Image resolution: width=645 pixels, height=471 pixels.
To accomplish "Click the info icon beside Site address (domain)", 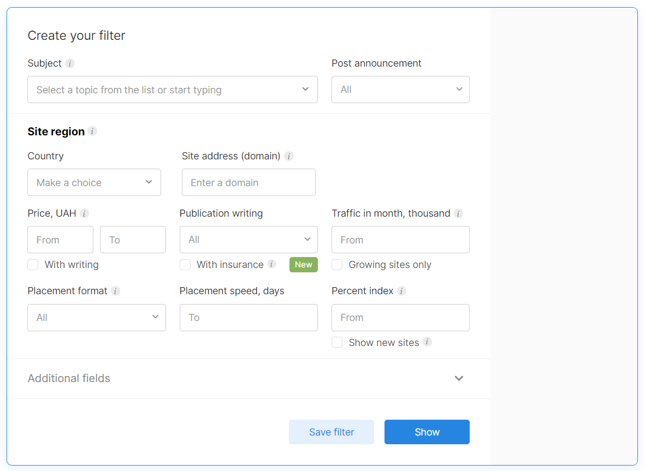I will (x=289, y=156).
